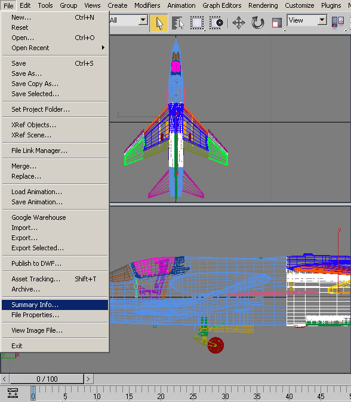The image size is (351, 402).
Task: Step to next frame with right arrow
Action: 88,379
